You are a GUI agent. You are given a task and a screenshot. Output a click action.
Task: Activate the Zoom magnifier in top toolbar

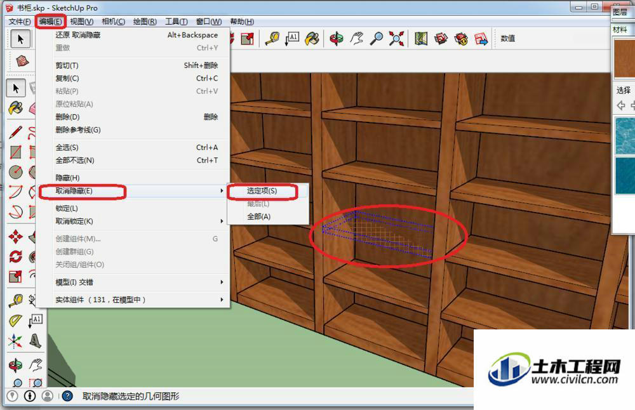[377, 39]
